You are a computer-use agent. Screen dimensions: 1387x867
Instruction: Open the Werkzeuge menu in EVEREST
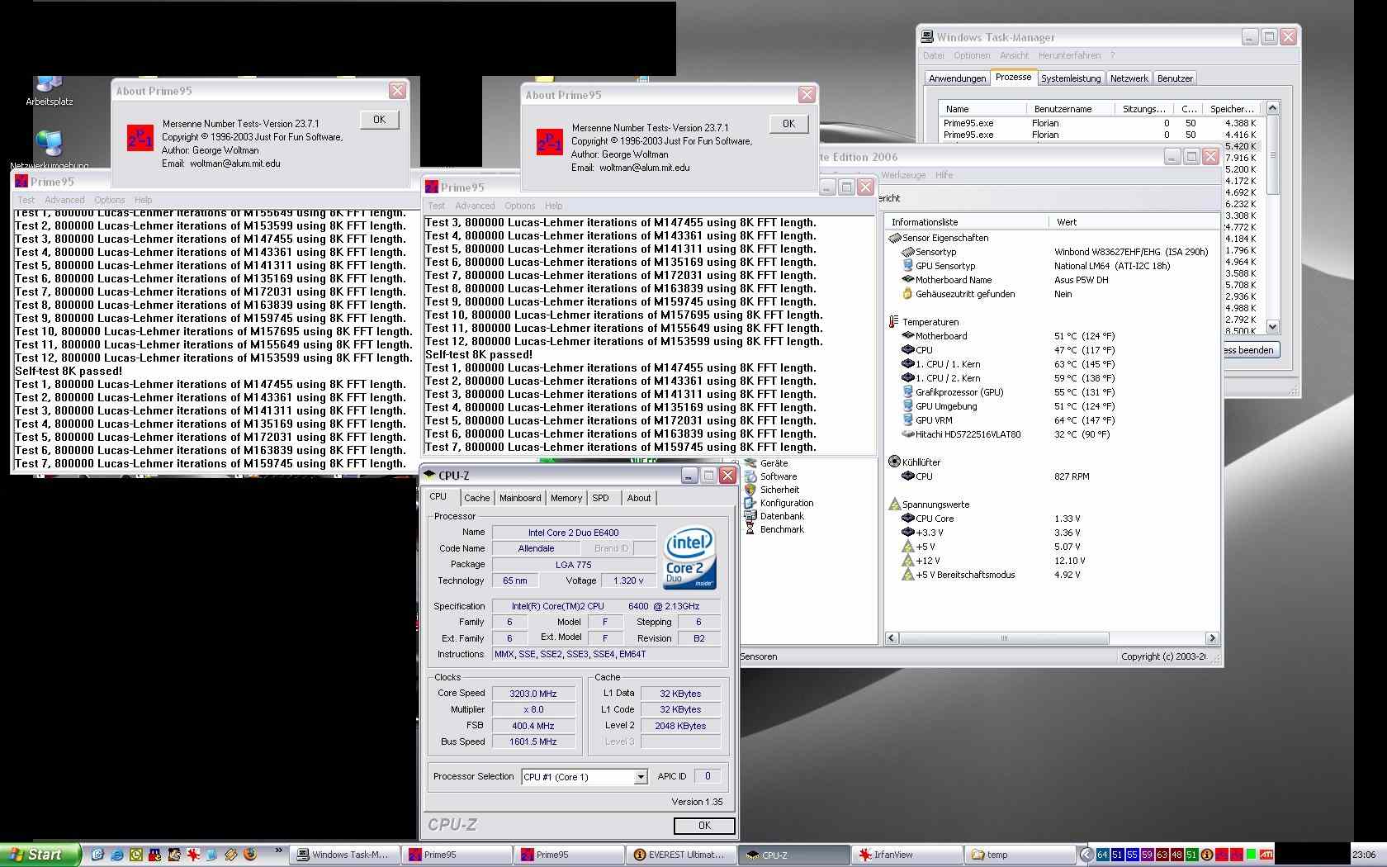point(903,175)
